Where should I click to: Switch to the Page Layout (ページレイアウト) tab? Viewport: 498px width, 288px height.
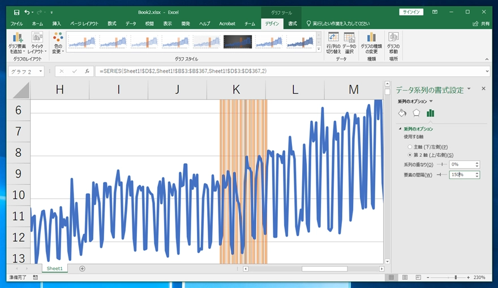pyautogui.click(x=84, y=24)
